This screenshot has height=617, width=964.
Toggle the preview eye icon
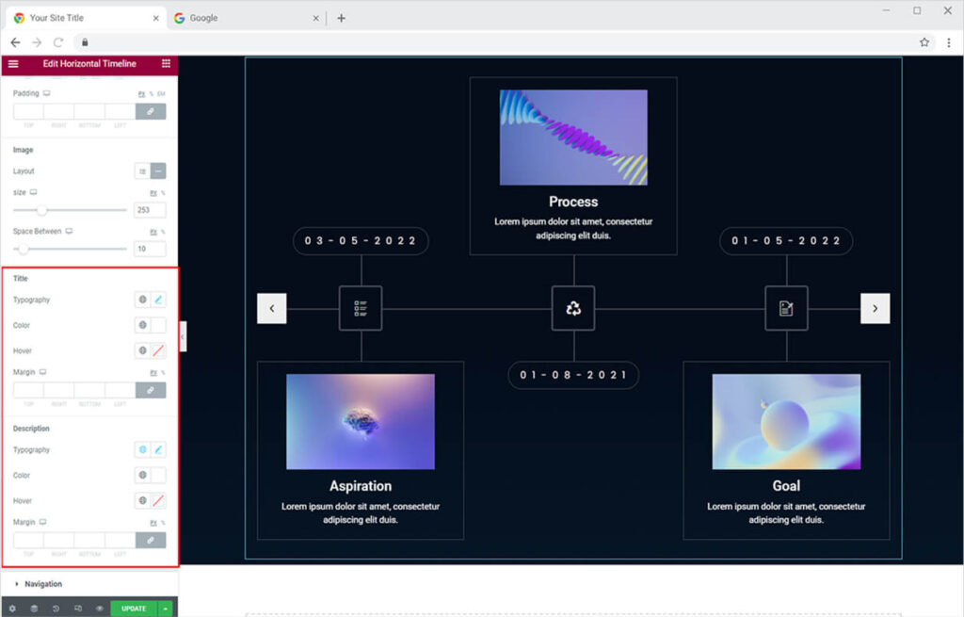[x=99, y=609]
